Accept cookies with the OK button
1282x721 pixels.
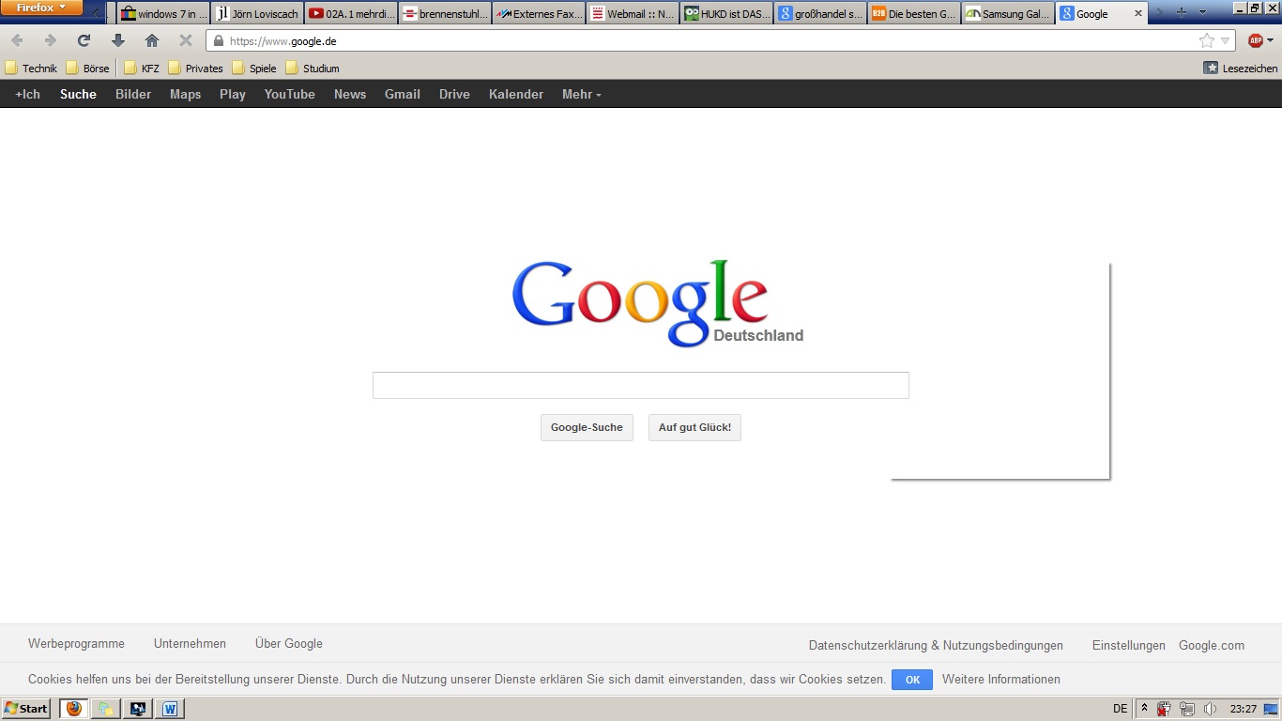coord(912,680)
